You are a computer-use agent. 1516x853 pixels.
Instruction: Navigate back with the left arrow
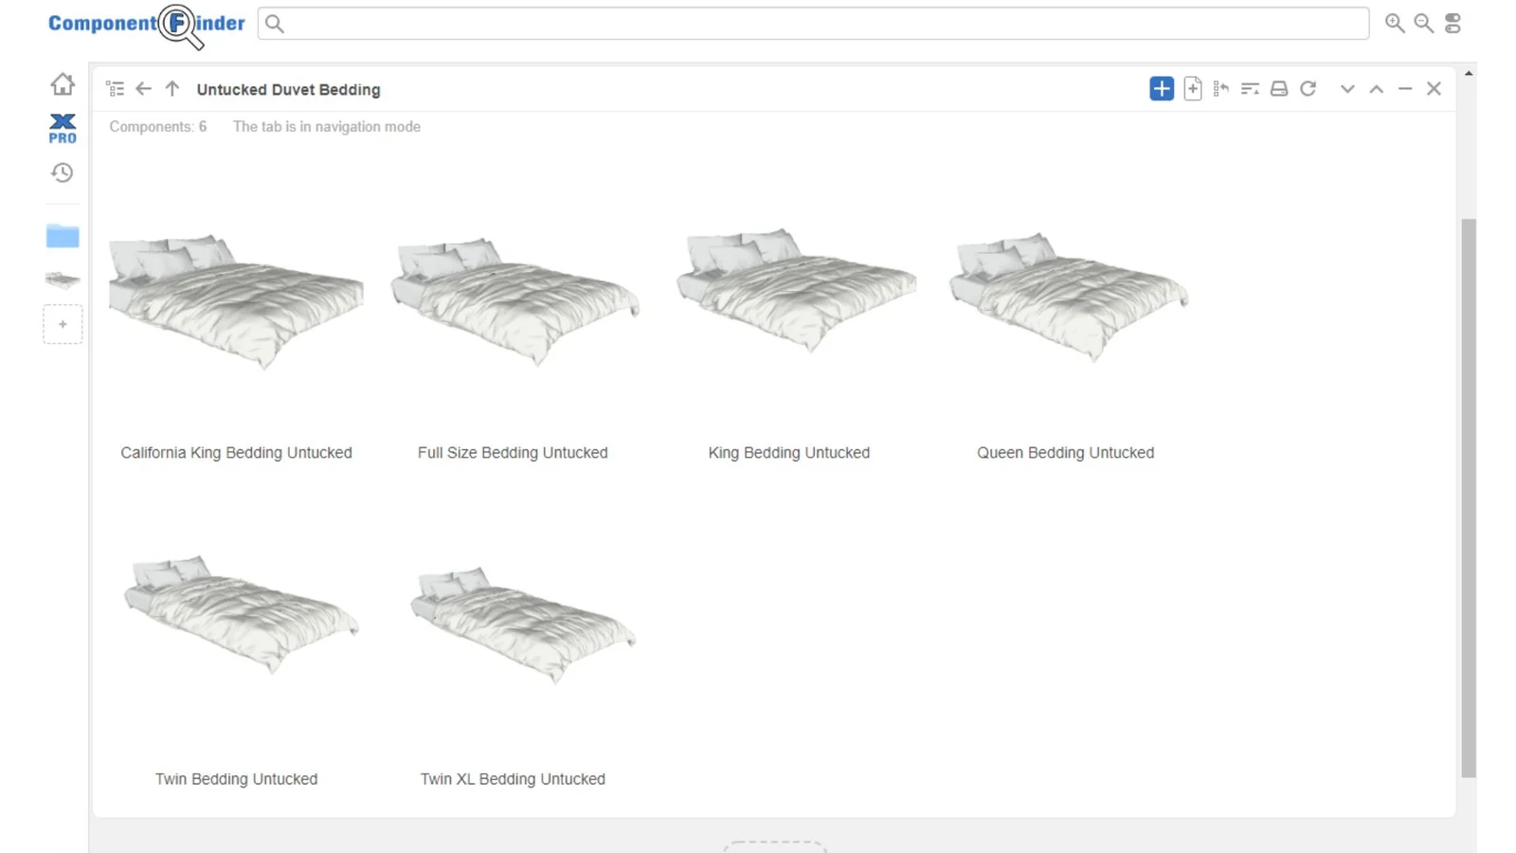click(143, 88)
